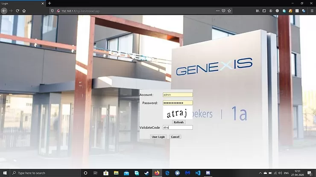
Task: Open Windows notification center
Action: [x=310, y=173]
